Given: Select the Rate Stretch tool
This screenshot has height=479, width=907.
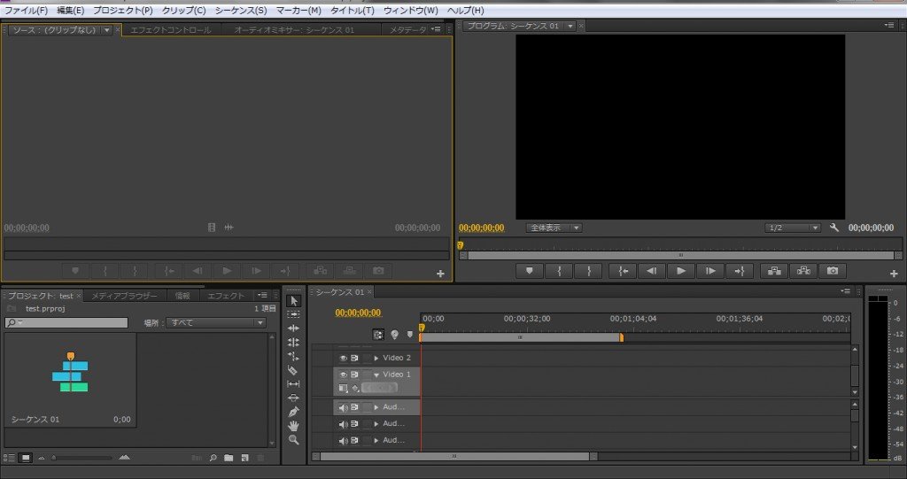Looking at the screenshot, I should (294, 356).
